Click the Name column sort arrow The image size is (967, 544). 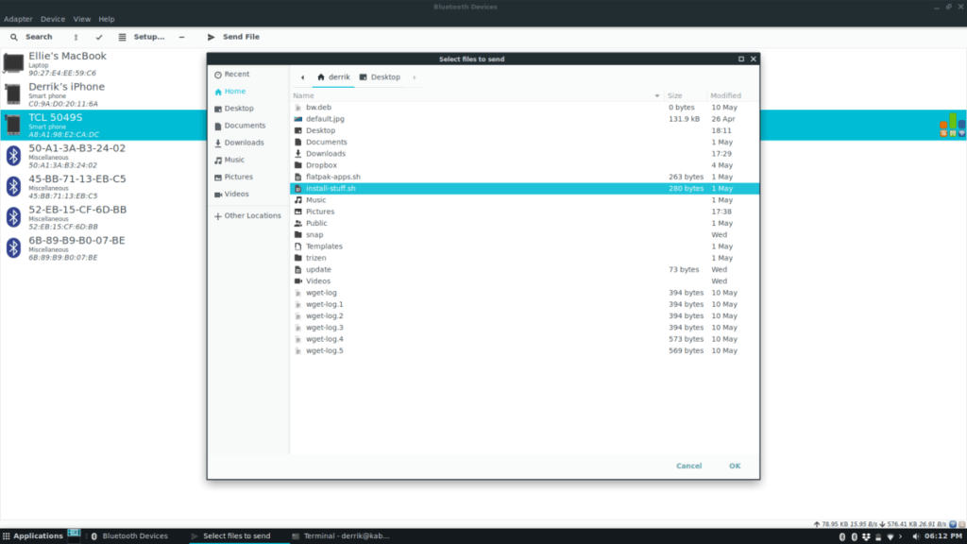657,96
